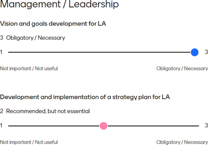The width and height of the screenshot is (208, 145).
Task: Click the '3 Obligatory / Necessary' selected value text
Action: pos(32,38)
